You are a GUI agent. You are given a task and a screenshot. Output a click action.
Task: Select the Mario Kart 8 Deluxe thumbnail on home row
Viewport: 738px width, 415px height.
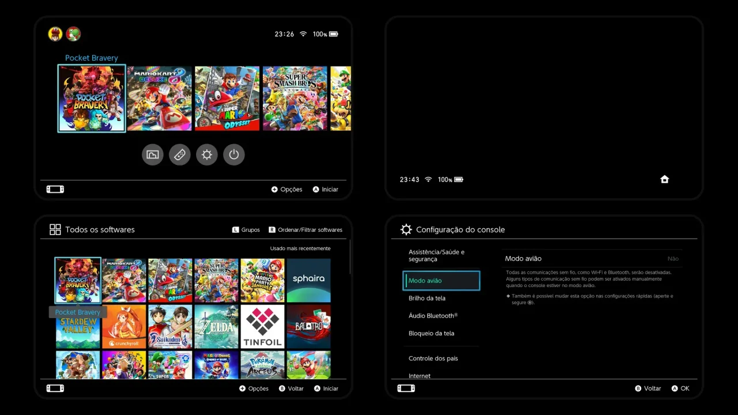pos(159,99)
